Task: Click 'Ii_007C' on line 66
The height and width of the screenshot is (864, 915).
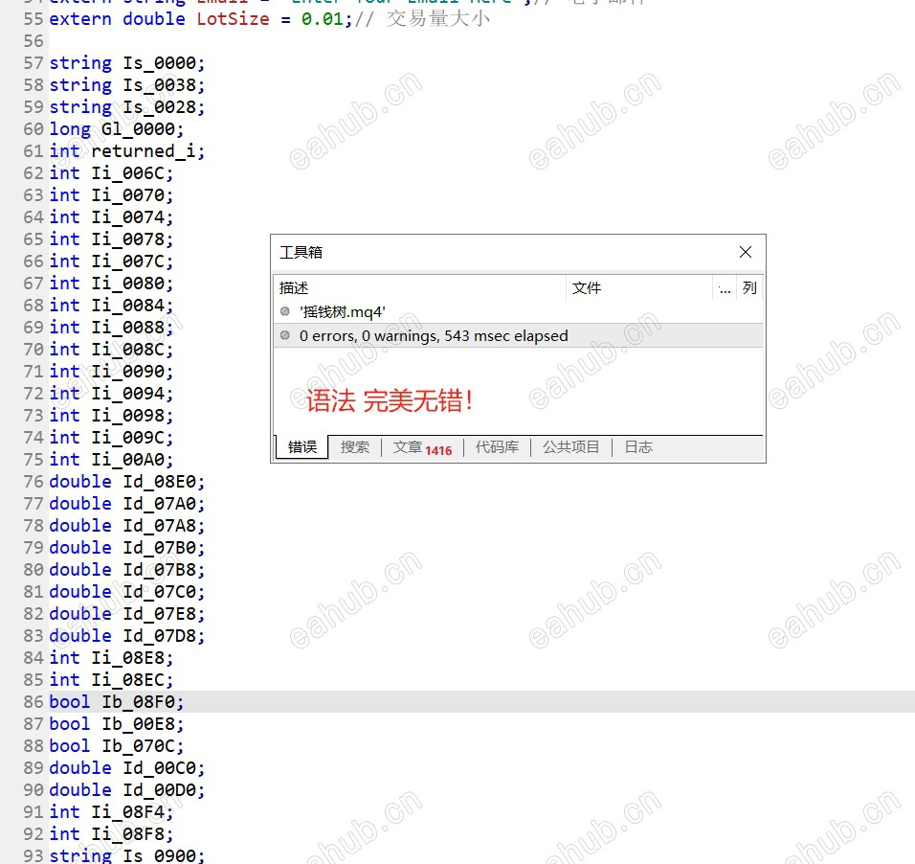Action: point(128,261)
